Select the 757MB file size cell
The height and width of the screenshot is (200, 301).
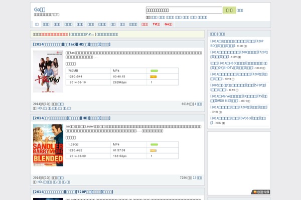88,70
